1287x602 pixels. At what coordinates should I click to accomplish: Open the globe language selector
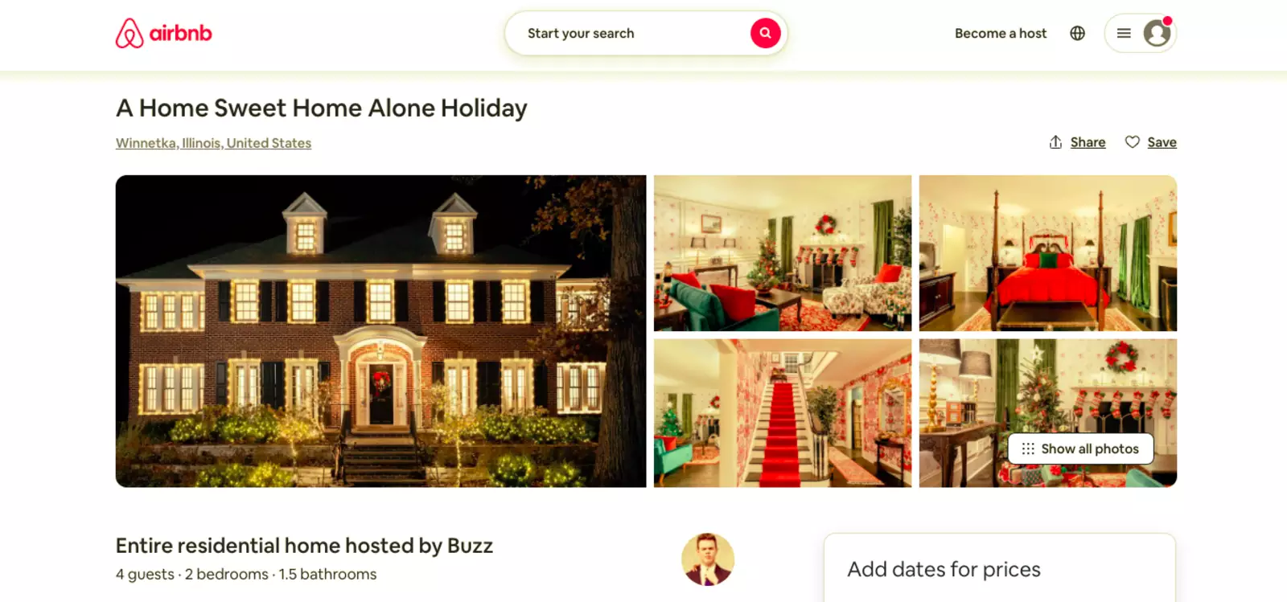pyautogui.click(x=1077, y=33)
